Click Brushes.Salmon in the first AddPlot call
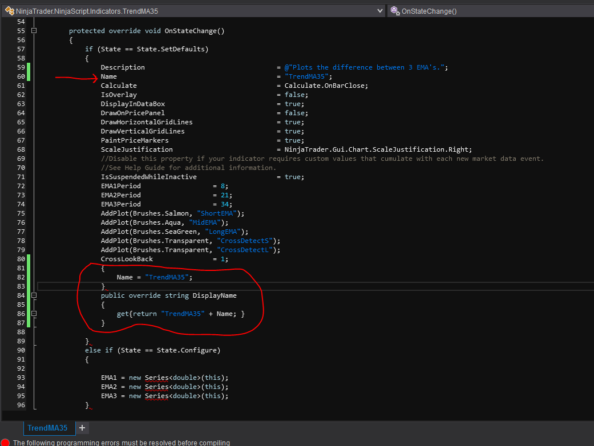Viewport: 594px width, 446px height. pos(160,213)
